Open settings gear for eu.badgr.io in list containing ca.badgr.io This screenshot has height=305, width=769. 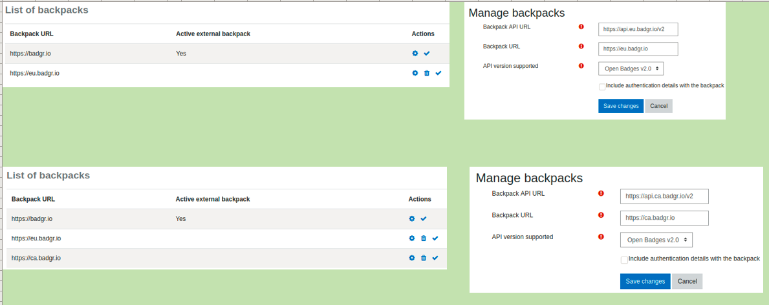pos(412,238)
